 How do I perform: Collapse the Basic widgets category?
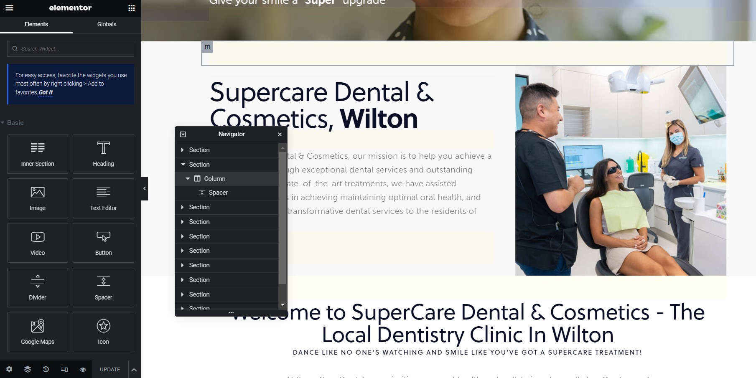(3, 123)
